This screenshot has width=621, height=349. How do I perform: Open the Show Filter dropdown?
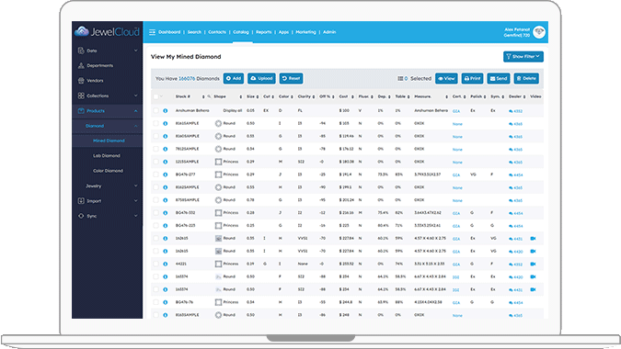[x=523, y=57]
